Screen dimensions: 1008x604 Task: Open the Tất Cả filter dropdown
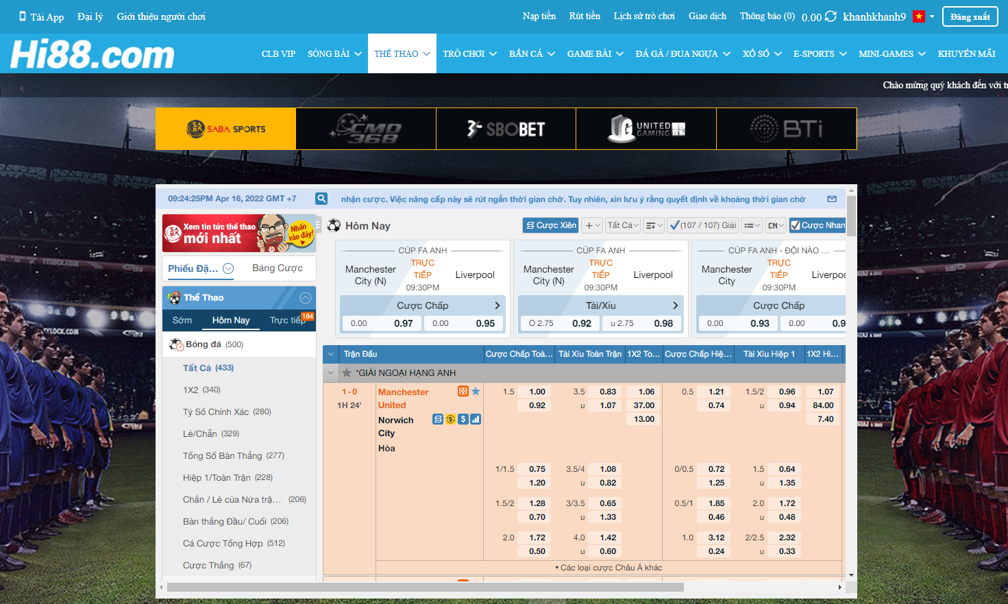pos(623,225)
